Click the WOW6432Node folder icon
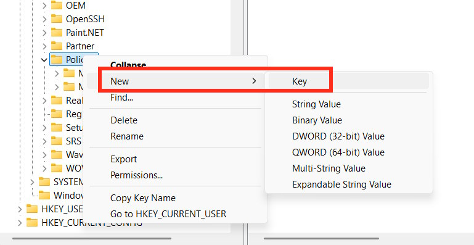 pyautogui.click(x=57, y=168)
